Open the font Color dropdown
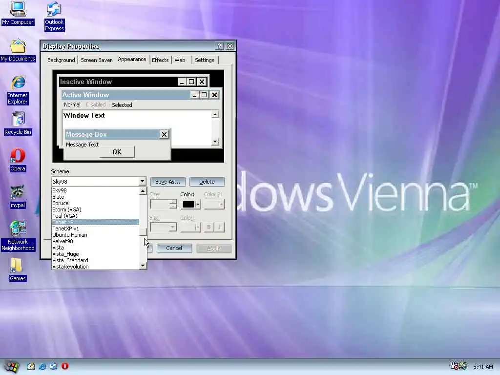 190,227
